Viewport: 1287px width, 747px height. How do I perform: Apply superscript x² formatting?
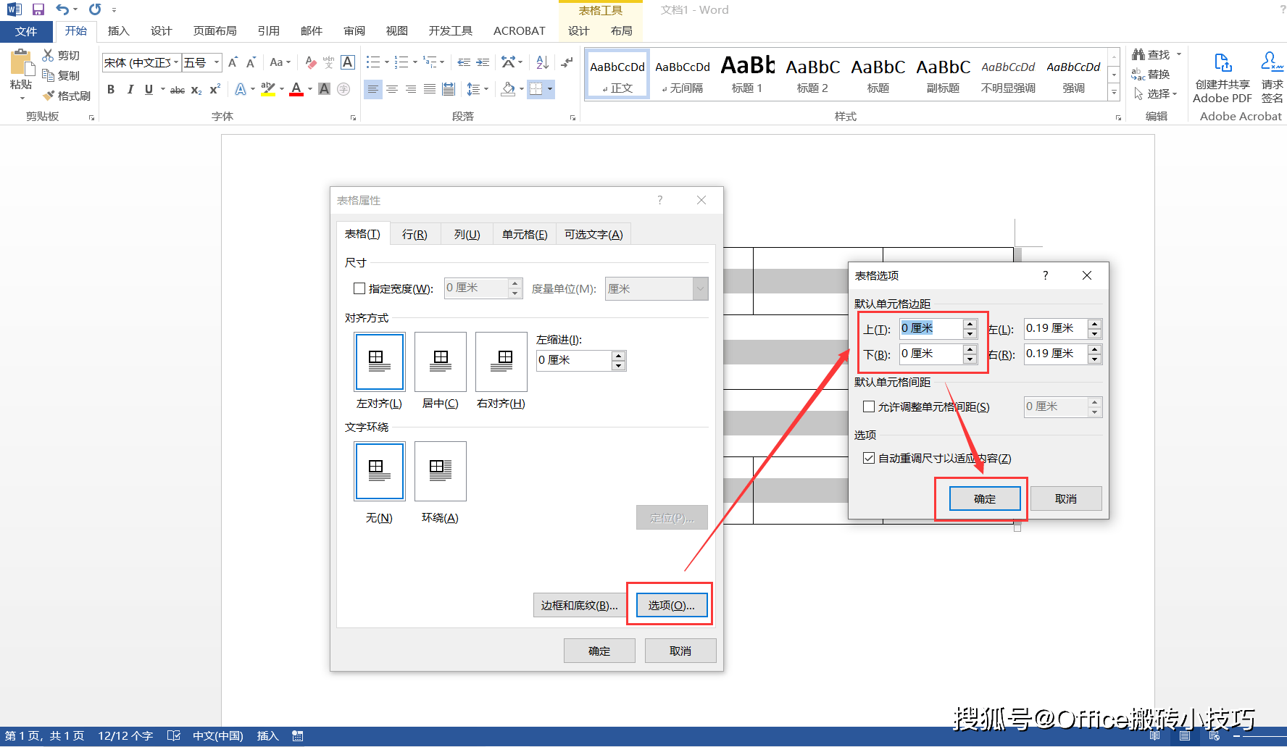(x=214, y=89)
